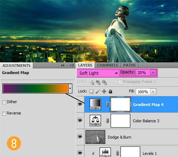Click the Gradient Map 4 mask link icon
The image size is (178, 157).
[x=108, y=104]
